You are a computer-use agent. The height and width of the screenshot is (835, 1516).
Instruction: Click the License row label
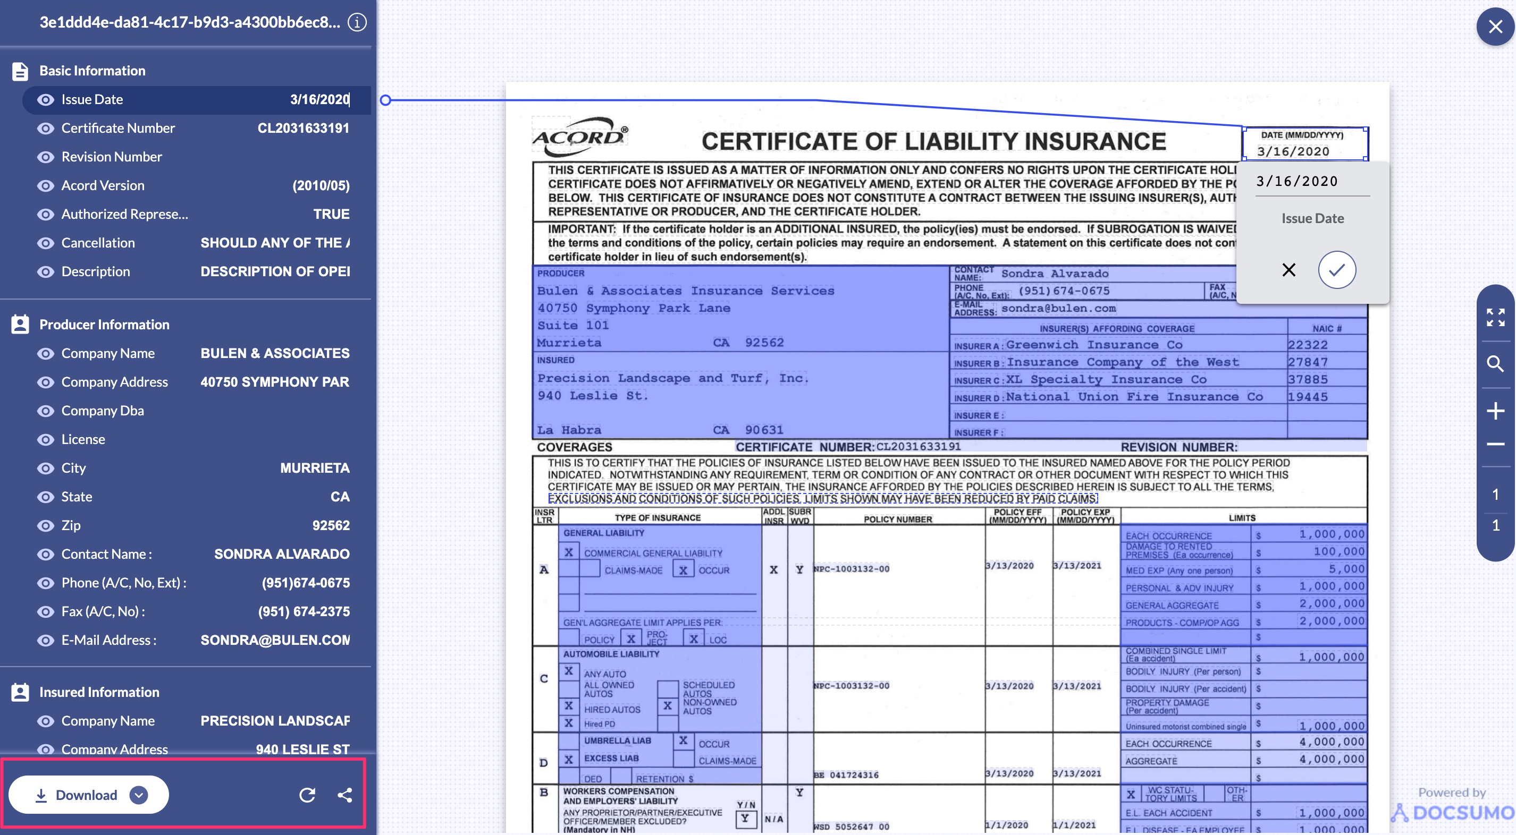[x=83, y=440]
